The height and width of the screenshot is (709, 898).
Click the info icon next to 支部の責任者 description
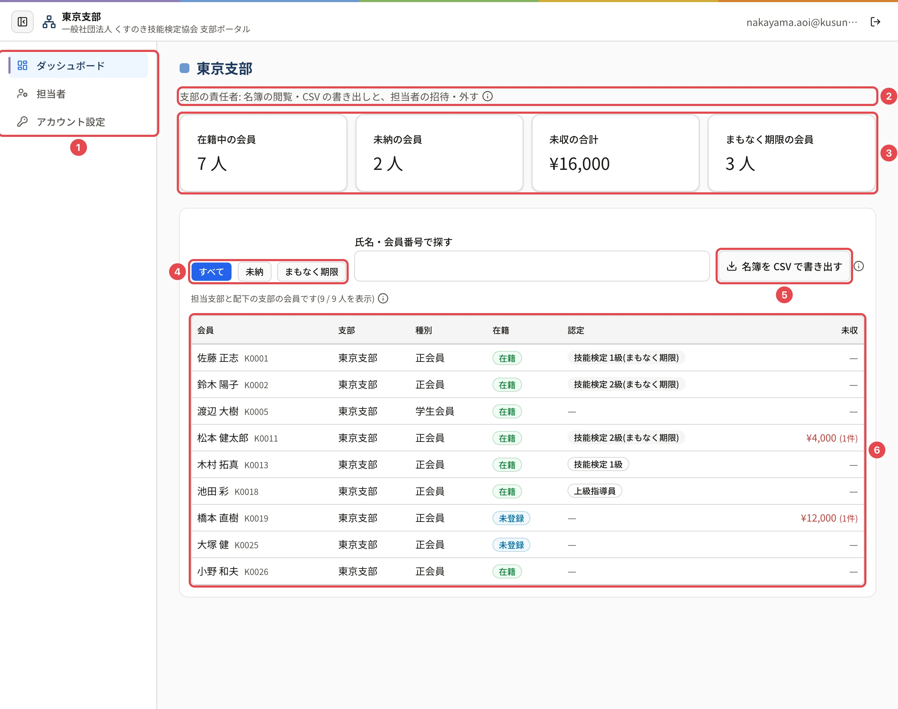tap(488, 96)
